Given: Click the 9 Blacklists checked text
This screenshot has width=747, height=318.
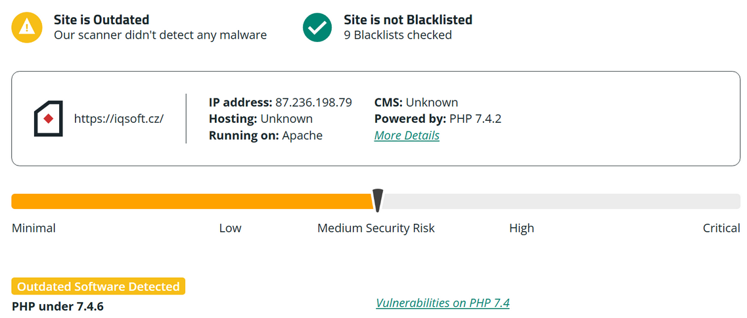Looking at the screenshot, I should pyautogui.click(x=397, y=35).
